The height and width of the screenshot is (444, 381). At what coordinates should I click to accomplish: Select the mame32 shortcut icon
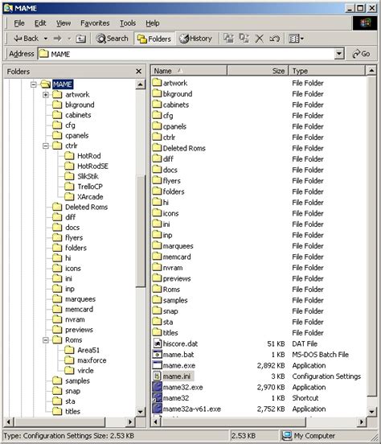157,398
